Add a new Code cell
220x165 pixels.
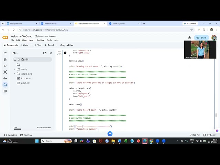tap(24, 45)
